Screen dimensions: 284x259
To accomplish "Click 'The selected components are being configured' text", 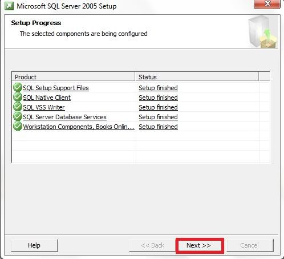I will [x=84, y=34].
